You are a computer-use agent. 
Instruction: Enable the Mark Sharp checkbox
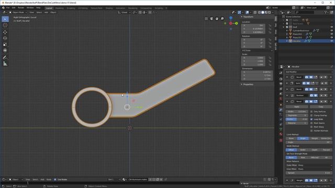(311, 127)
